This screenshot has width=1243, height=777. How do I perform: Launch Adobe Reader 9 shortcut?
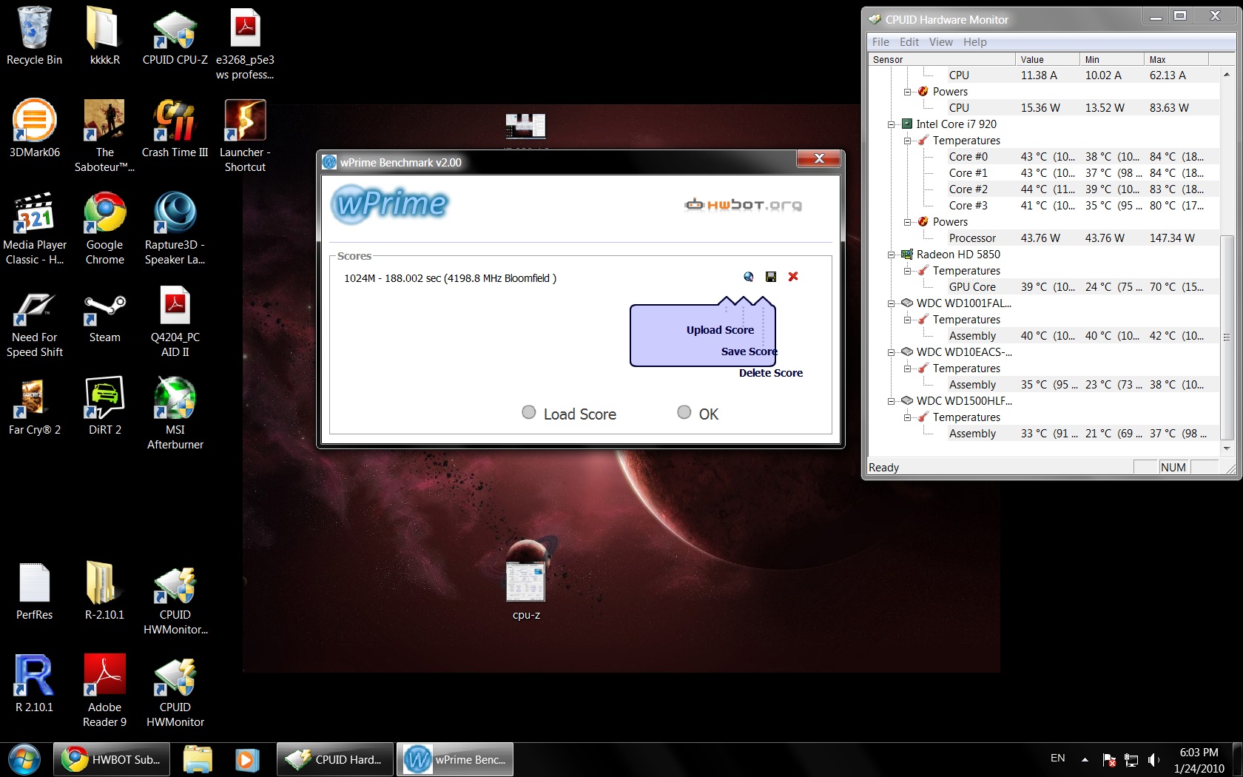104,690
